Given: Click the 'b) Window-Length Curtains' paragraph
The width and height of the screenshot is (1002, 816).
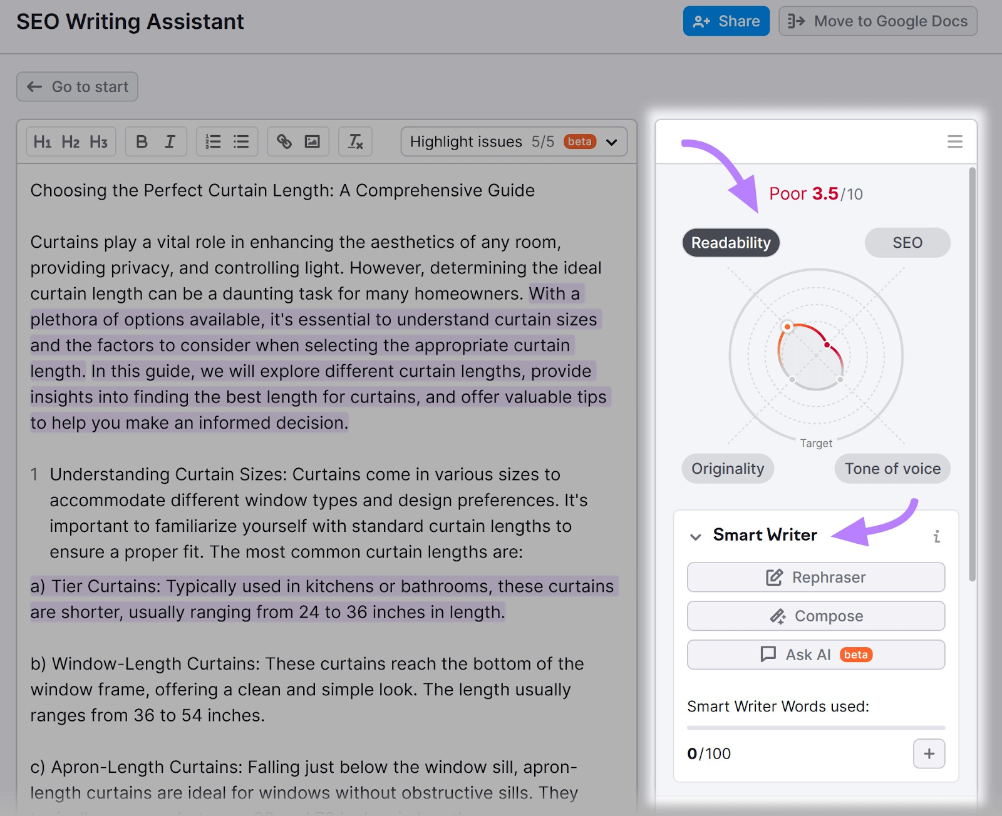Looking at the screenshot, I should (307, 690).
